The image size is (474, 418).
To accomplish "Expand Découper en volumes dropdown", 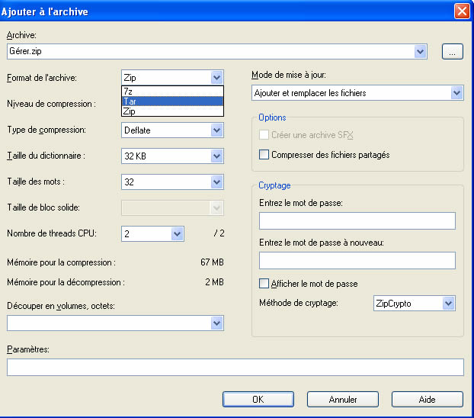I will [216, 323].
